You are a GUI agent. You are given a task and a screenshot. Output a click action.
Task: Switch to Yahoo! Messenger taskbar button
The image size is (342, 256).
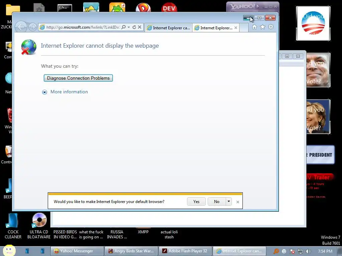(x=77, y=251)
